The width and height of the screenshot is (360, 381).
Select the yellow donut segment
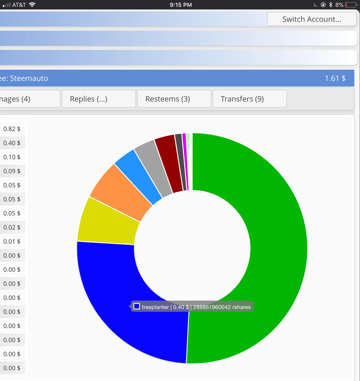107,224
